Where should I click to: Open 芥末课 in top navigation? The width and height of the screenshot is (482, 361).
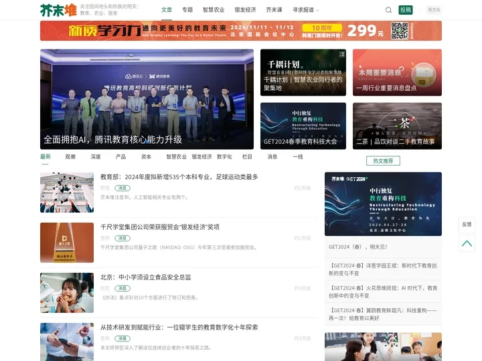pos(274,10)
